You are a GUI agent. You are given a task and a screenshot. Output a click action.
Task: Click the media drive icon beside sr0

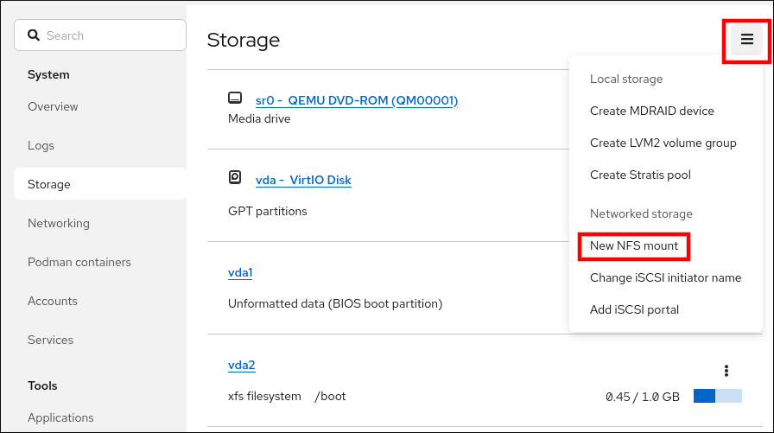[235, 99]
